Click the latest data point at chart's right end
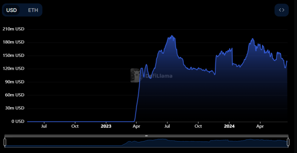The height and width of the screenshot is (153, 297). [x=287, y=61]
